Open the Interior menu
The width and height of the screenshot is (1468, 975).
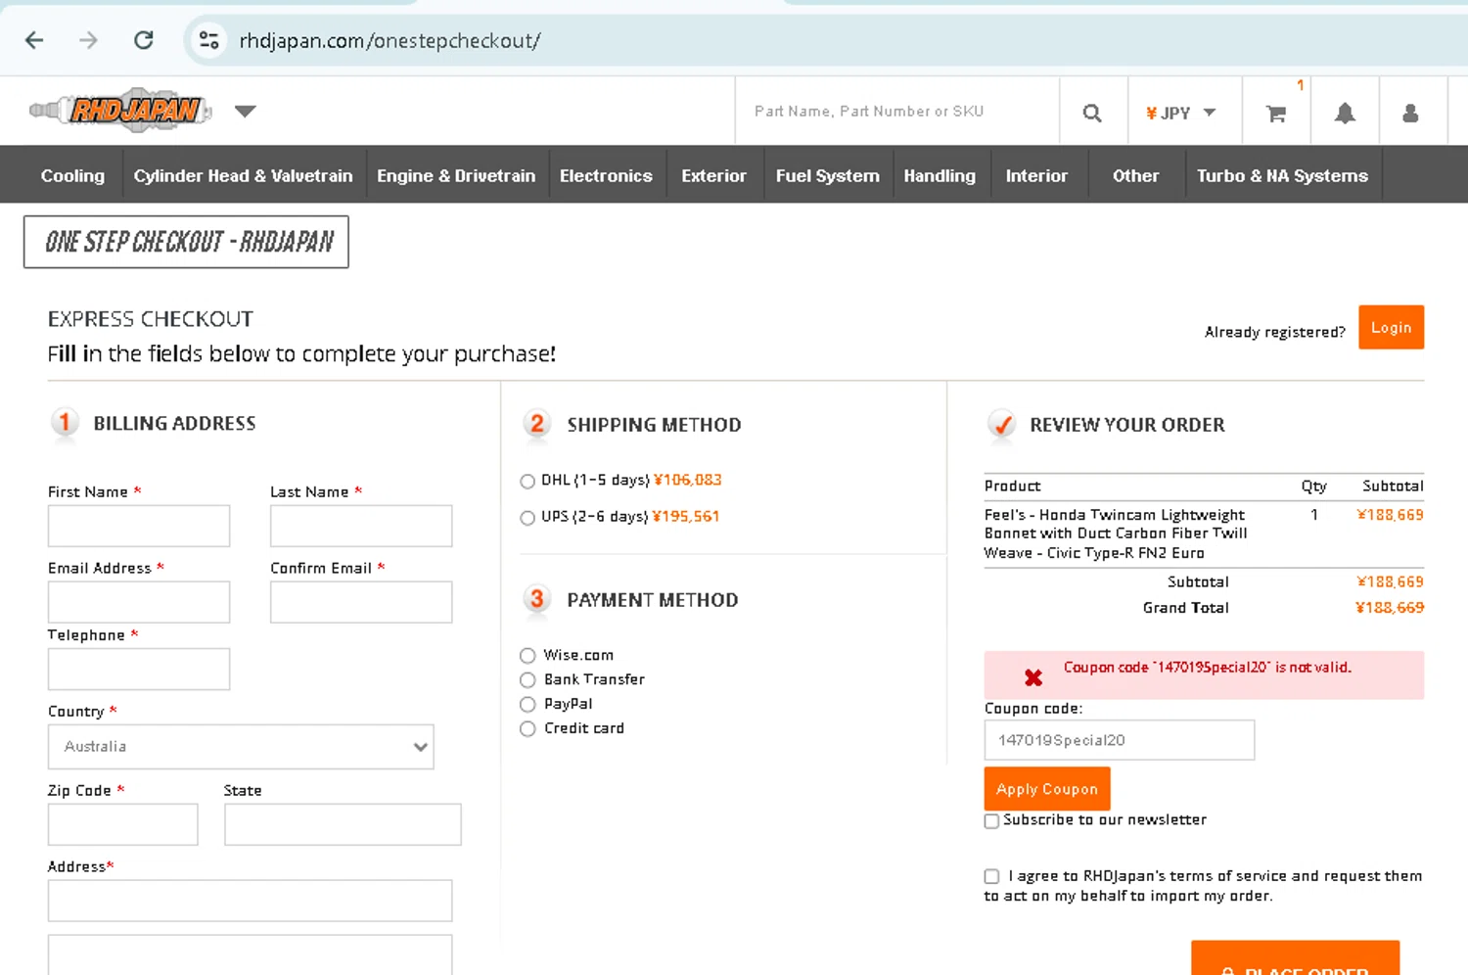tap(1036, 176)
